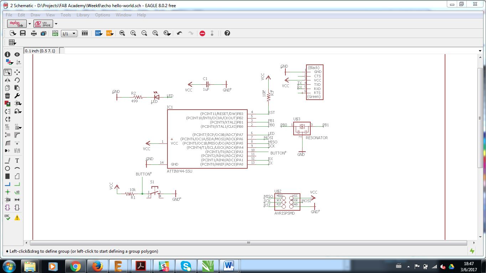Toggle the Show eye tool
Screen dimensions: 486x273
click(x=17, y=54)
